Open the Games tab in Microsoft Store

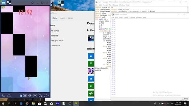coord(70,18)
